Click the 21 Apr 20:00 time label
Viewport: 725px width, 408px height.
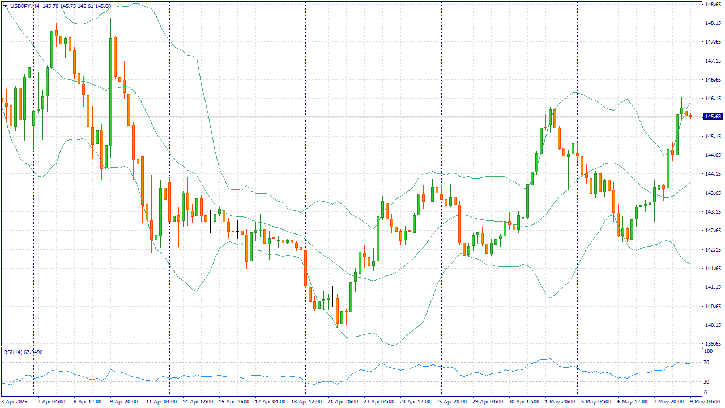[x=343, y=402]
